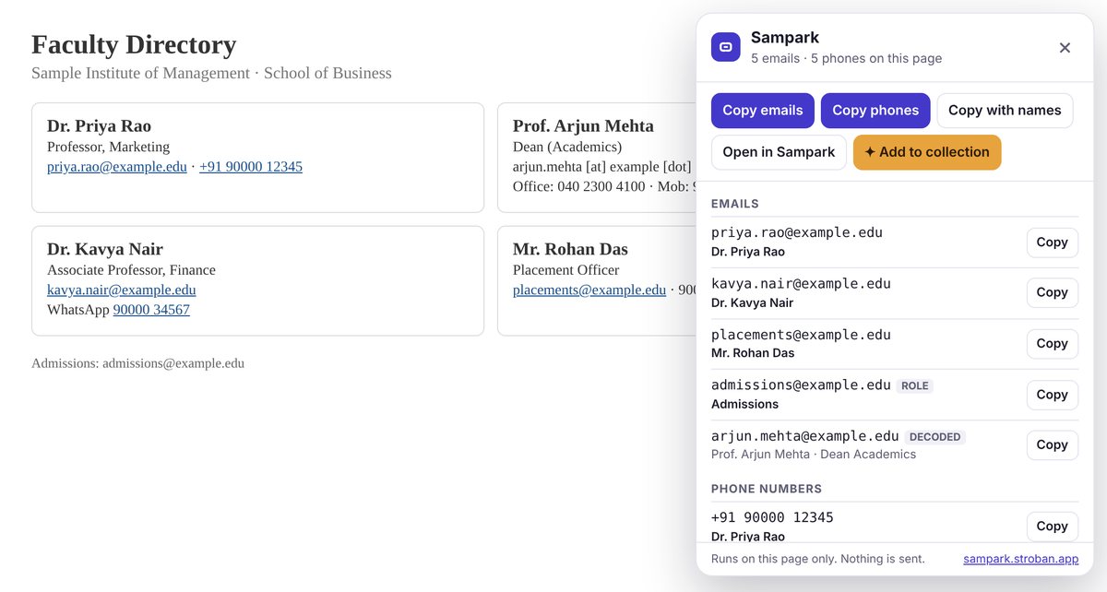1107x592 pixels.
Task: Click 'Dr. Kavya Nair' name under kavya.nair email in panel
Action: click(753, 302)
